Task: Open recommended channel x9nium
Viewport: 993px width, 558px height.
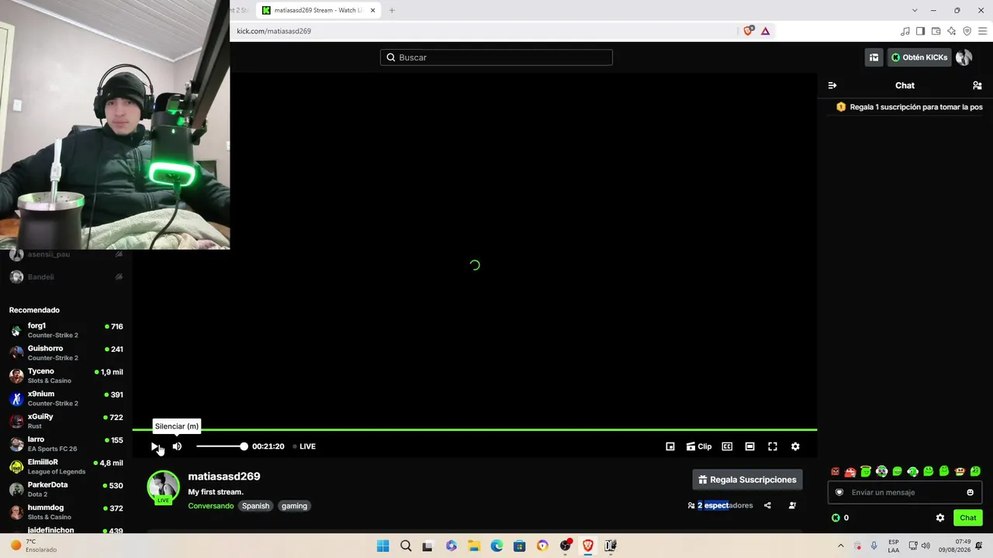Action: click(66, 398)
